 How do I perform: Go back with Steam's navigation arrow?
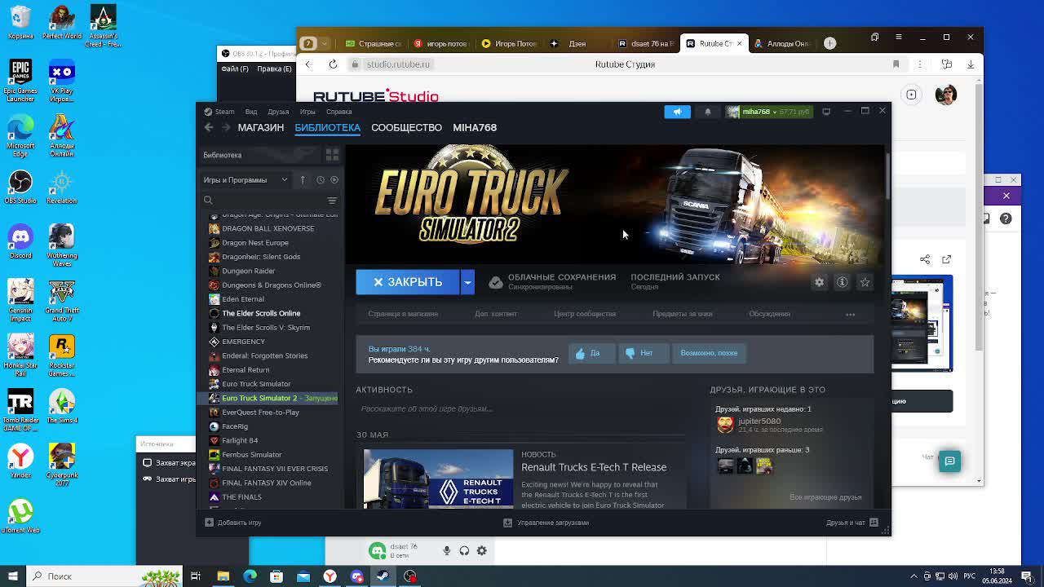(209, 127)
